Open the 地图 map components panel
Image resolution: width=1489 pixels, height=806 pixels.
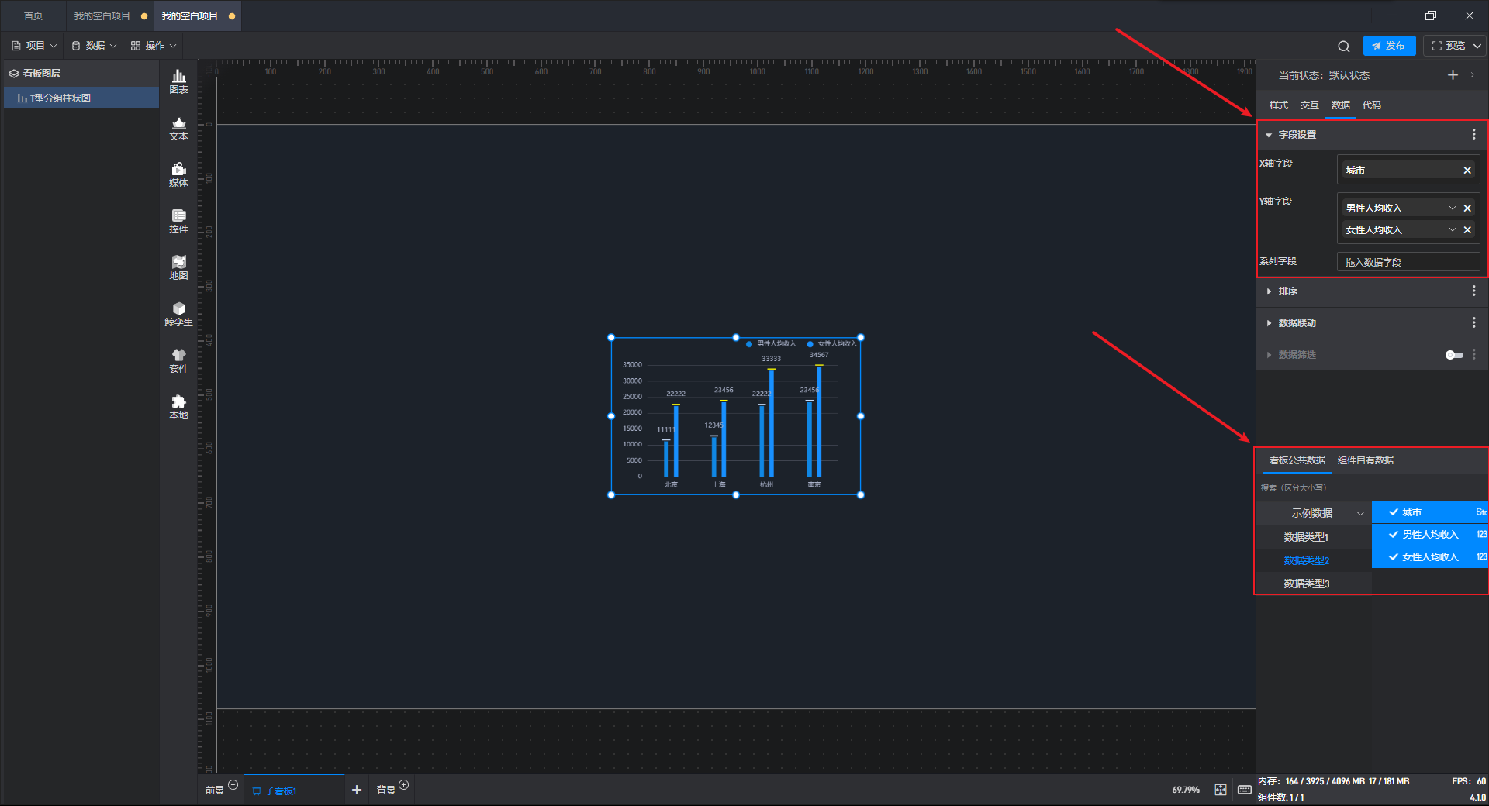point(178,267)
